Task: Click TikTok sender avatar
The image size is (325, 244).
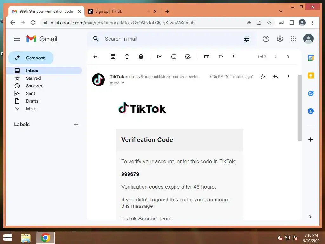Action: pyautogui.click(x=98, y=80)
